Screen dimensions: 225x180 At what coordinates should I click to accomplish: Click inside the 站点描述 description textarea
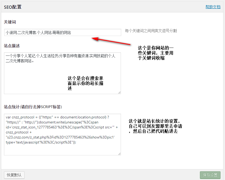click(62, 73)
